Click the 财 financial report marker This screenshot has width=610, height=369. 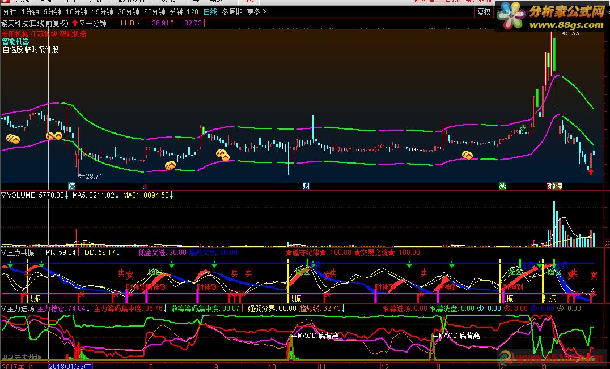(307, 186)
